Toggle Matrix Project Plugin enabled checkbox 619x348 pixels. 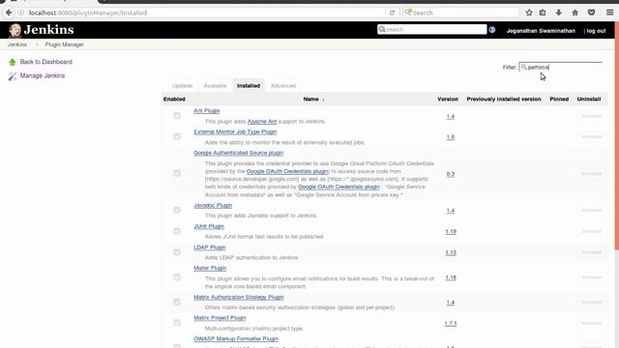pos(177,322)
